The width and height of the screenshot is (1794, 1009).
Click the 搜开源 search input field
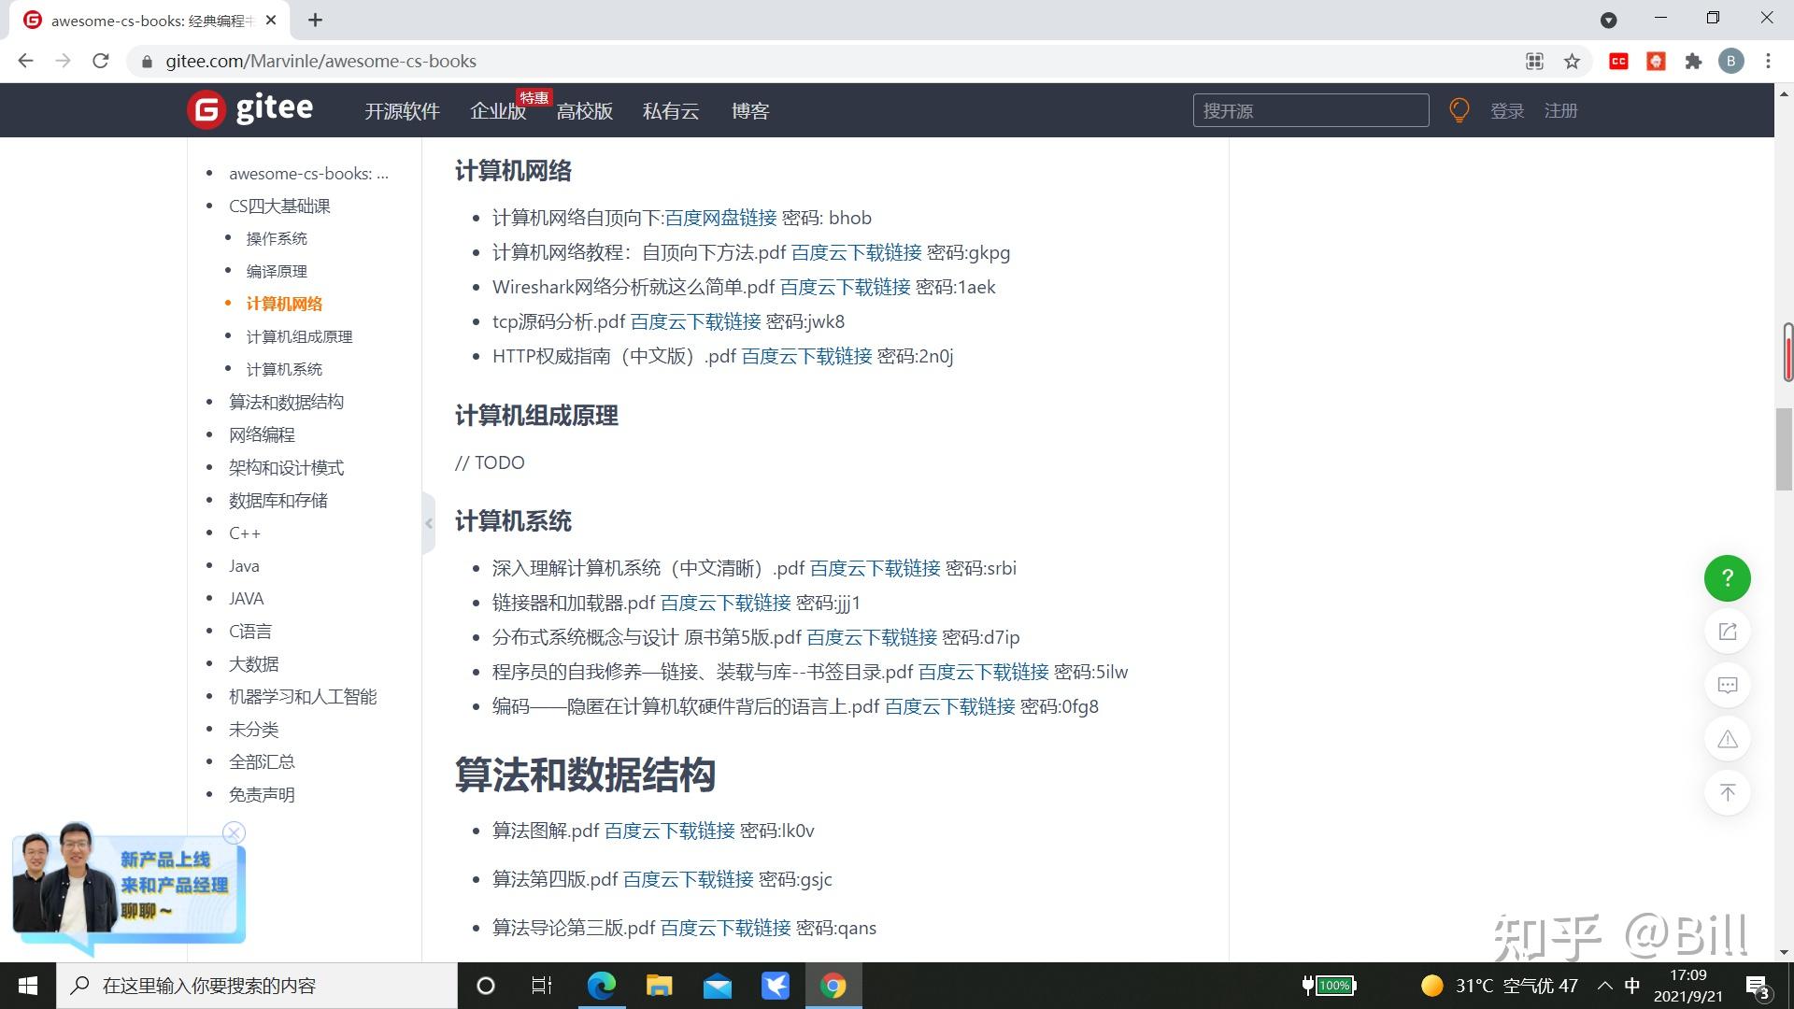tap(1310, 109)
